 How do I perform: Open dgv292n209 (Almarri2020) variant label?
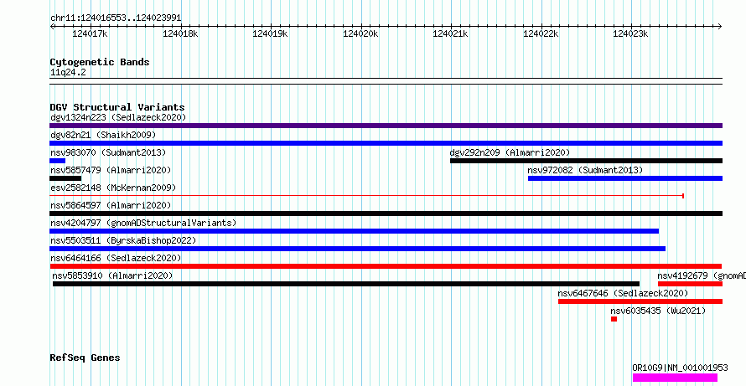point(510,152)
